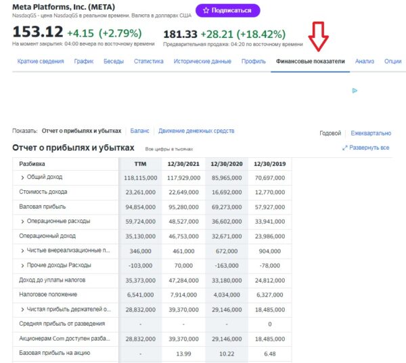406x363 pixels.
Task: Open the Опционы tab
Action: (392, 62)
